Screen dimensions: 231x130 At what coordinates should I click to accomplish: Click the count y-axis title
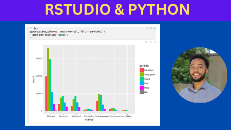coord(33,79)
